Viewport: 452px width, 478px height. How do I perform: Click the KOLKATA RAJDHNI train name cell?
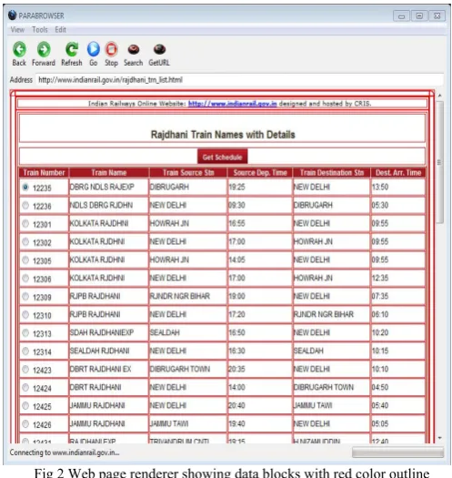click(x=109, y=223)
